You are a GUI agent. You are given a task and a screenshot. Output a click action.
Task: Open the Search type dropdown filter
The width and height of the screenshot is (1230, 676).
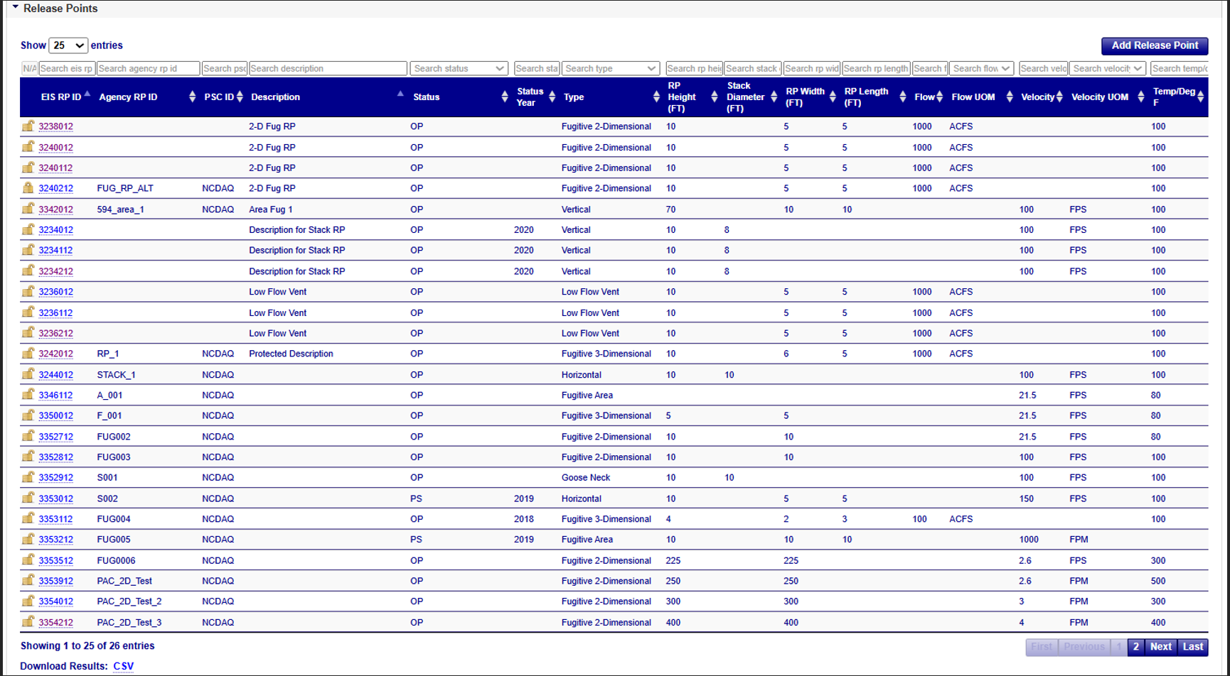tap(611, 68)
